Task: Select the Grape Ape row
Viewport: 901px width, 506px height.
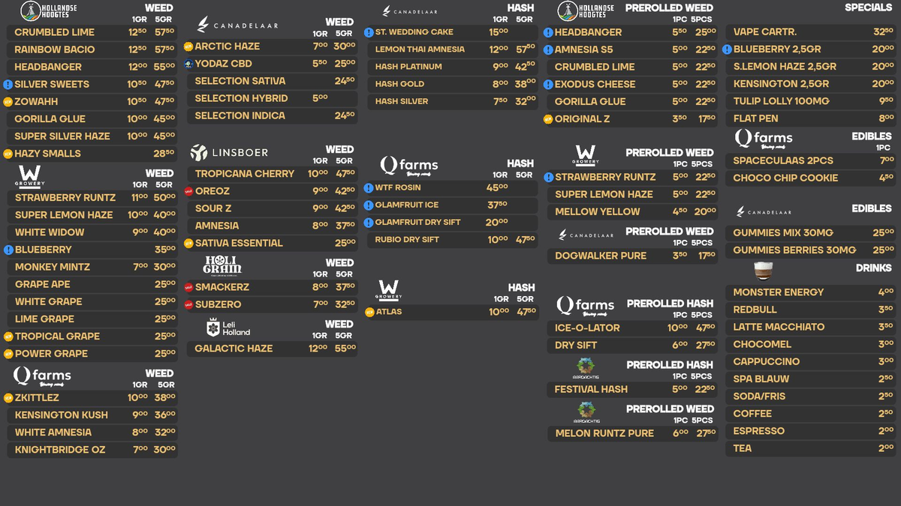Action: [92, 284]
